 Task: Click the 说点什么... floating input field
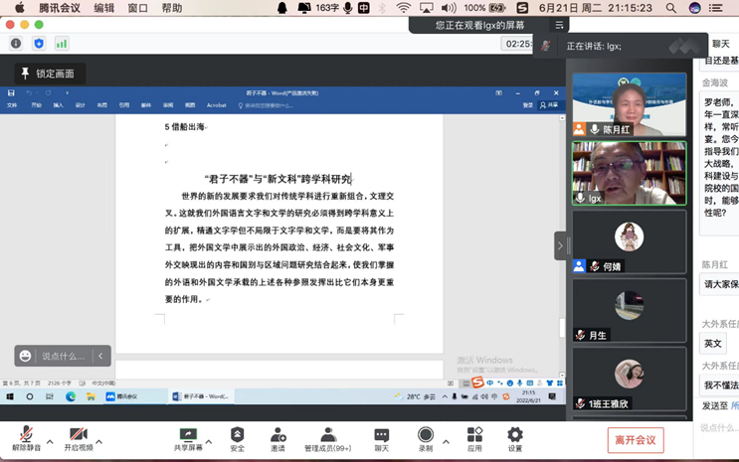(x=64, y=356)
